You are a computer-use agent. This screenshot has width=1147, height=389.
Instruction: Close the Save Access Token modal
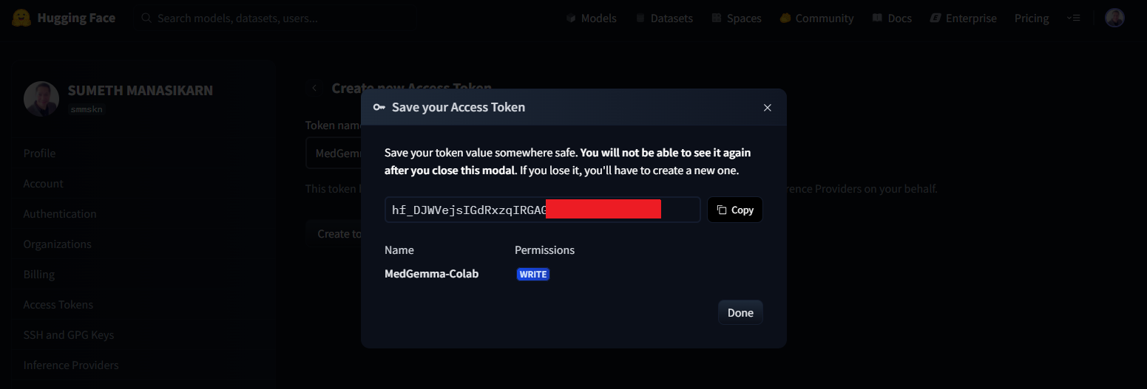tap(767, 108)
